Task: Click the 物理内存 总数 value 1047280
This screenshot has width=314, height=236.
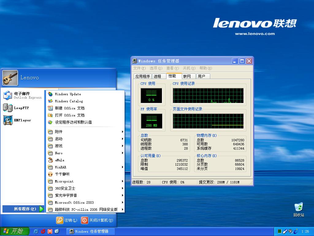Action: pos(238,140)
